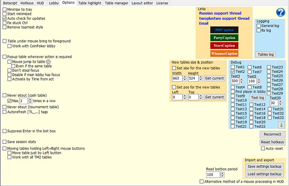Enable the Minimize to tray checkbox
This screenshot has height=186, width=289.
coord(5,9)
